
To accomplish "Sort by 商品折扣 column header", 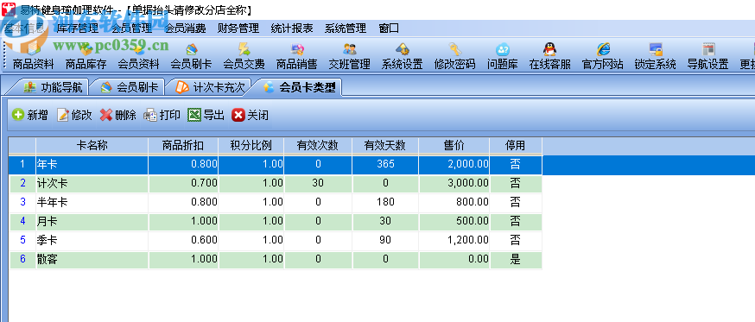I will [183, 146].
